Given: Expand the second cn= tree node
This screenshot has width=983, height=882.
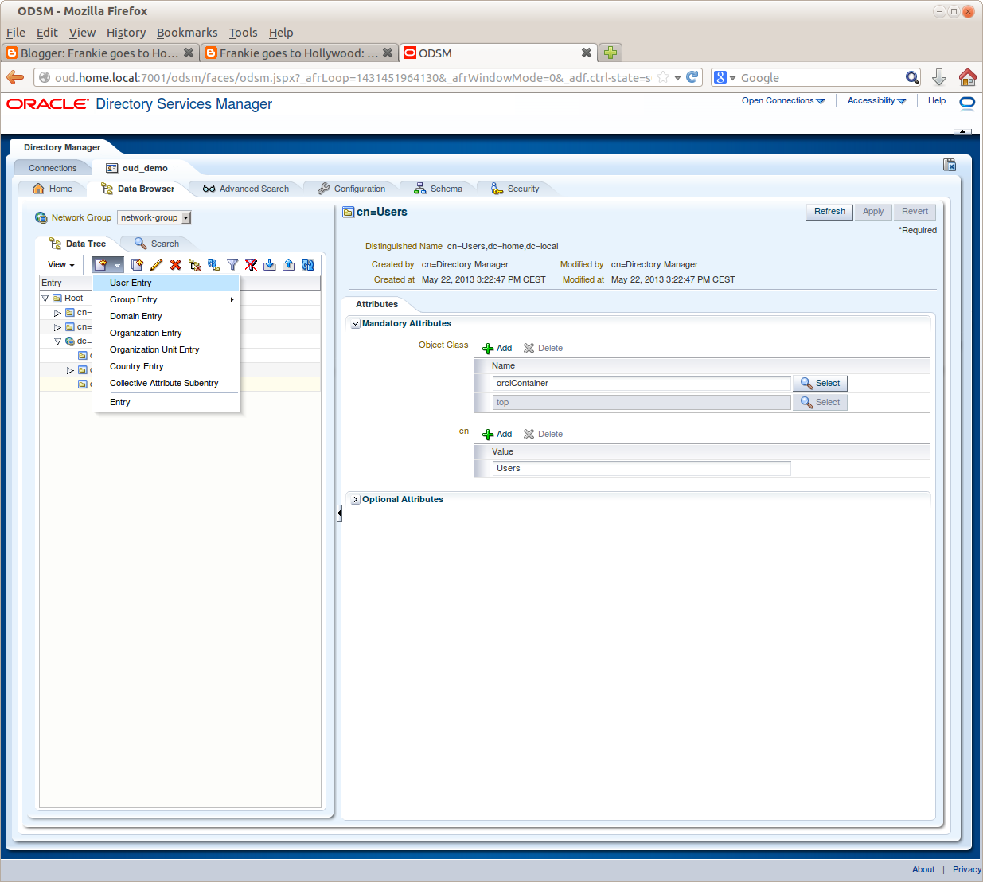Looking at the screenshot, I should pyautogui.click(x=57, y=327).
